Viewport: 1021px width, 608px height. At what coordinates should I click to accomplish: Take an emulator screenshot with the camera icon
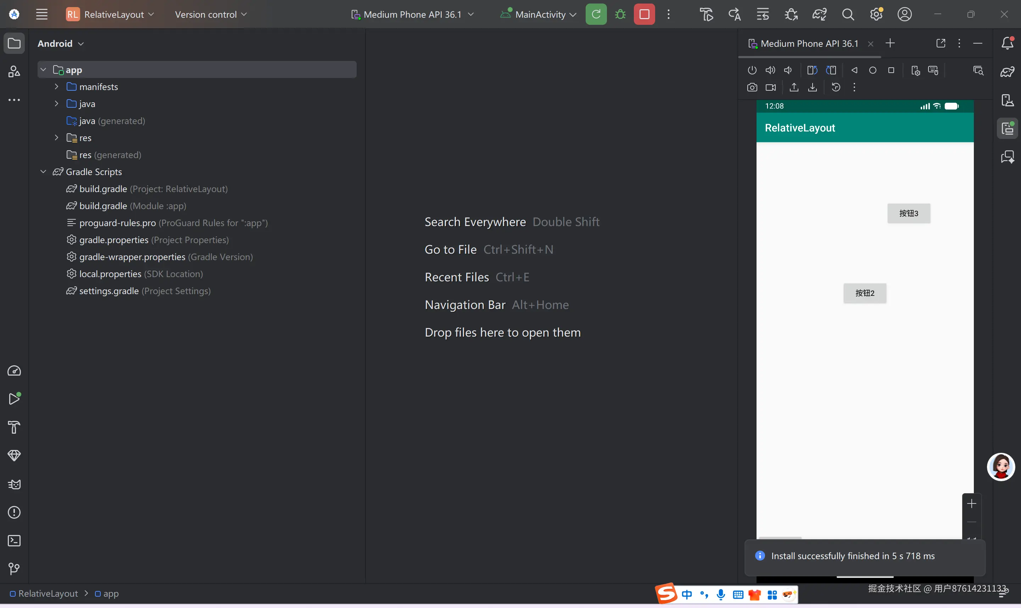[x=752, y=87]
